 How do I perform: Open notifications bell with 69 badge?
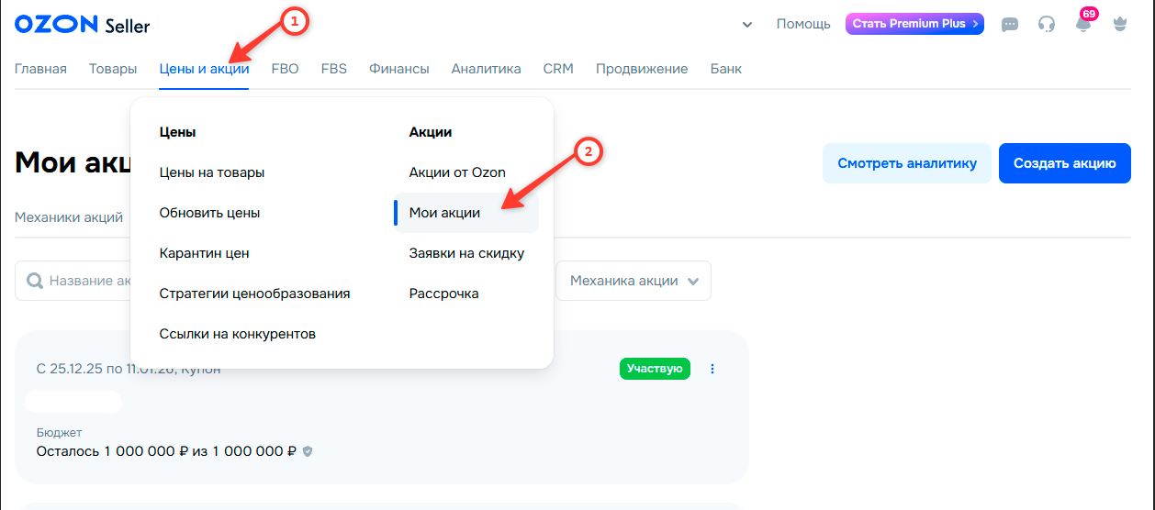point(1083,24)
